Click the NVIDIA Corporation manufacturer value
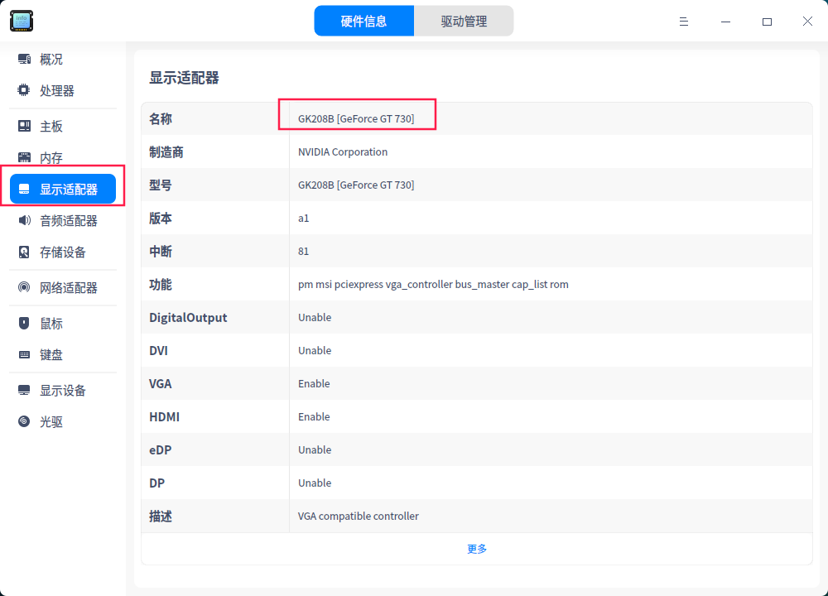Screen dimensions: 828x596 pyautogui.click(x=343, y=152)
